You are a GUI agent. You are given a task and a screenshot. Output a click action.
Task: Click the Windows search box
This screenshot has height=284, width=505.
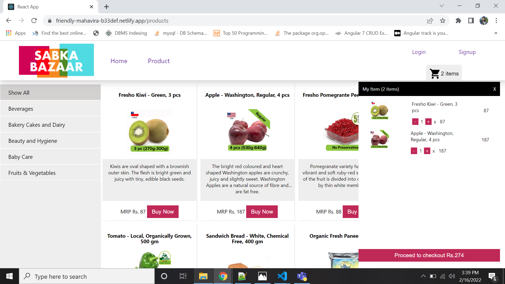[x=87, y=276]
